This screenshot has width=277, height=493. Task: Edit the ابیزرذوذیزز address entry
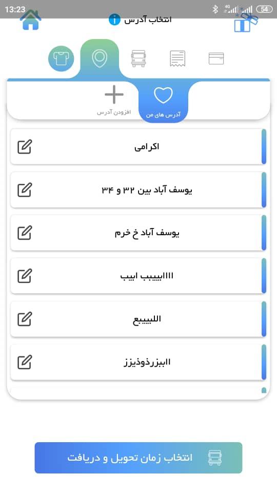pyautogui.click(x=25, y=362)
